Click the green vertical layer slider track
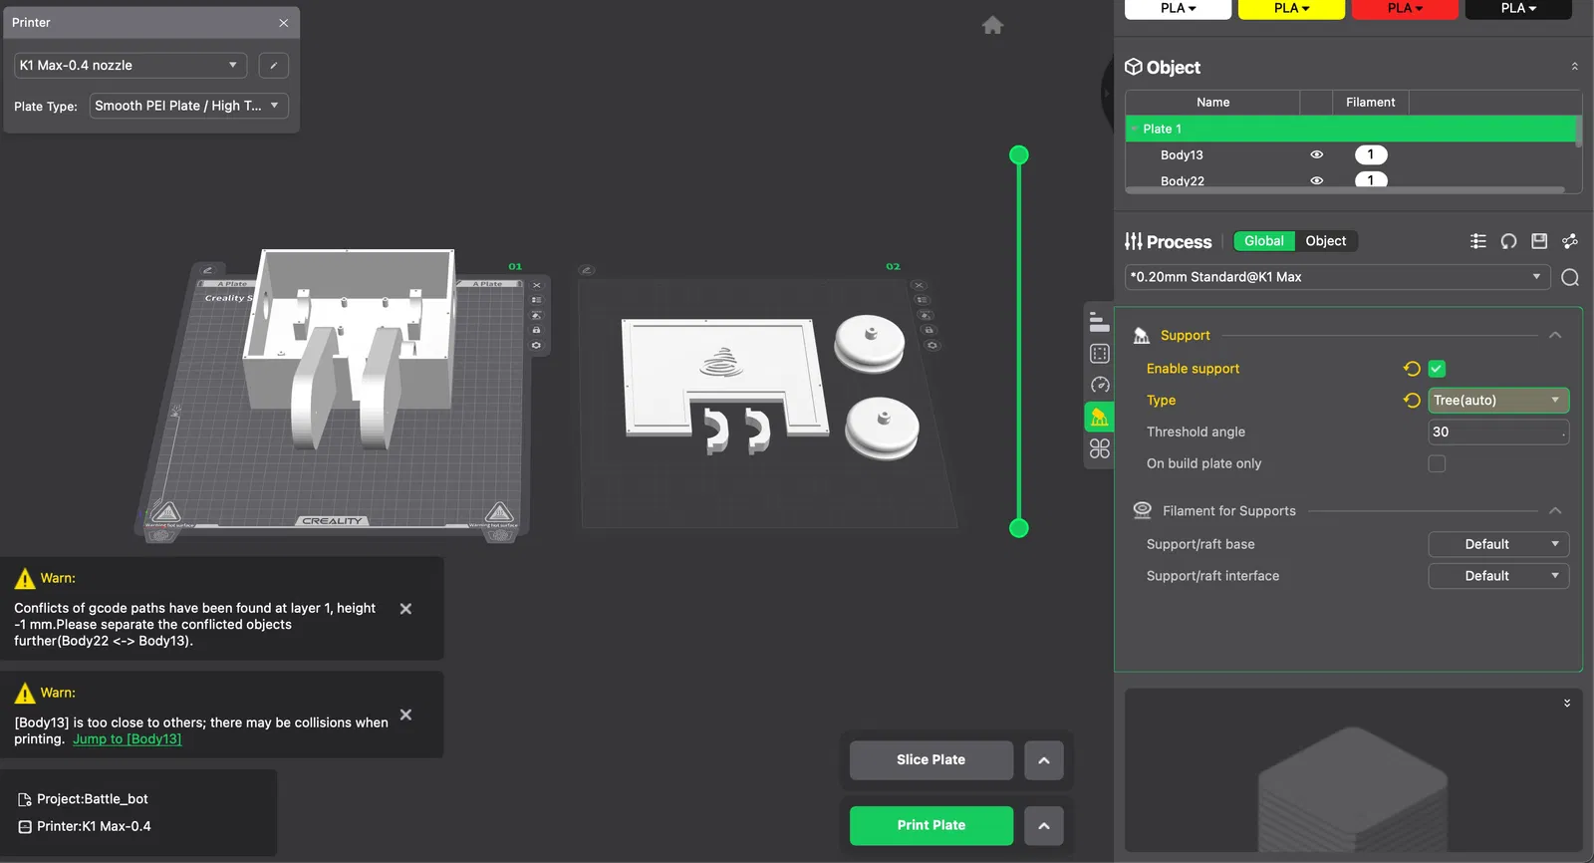 point(1018,341)
